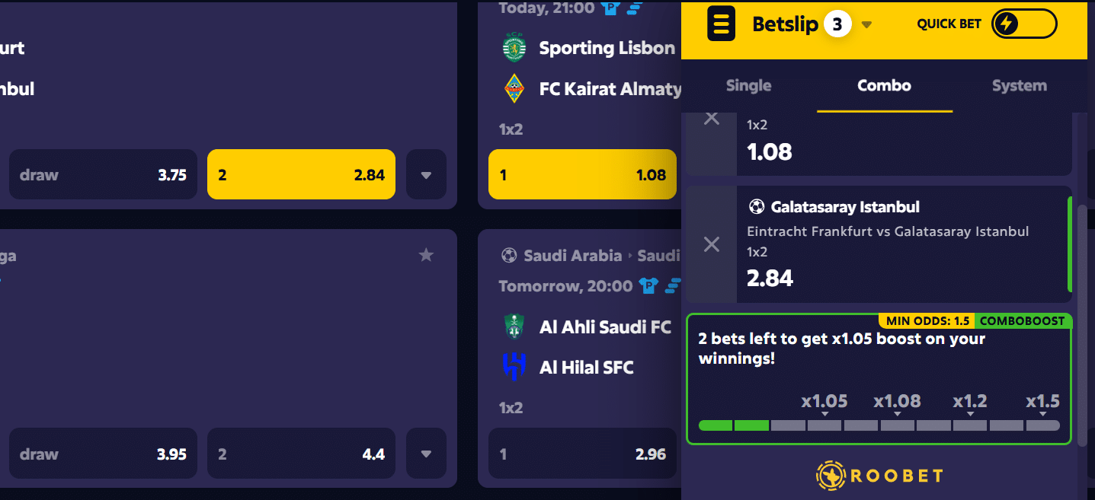Click the Al Ahli Saudi FC logo
Viewport: 1095px width, 500px height.
[514, 327]
